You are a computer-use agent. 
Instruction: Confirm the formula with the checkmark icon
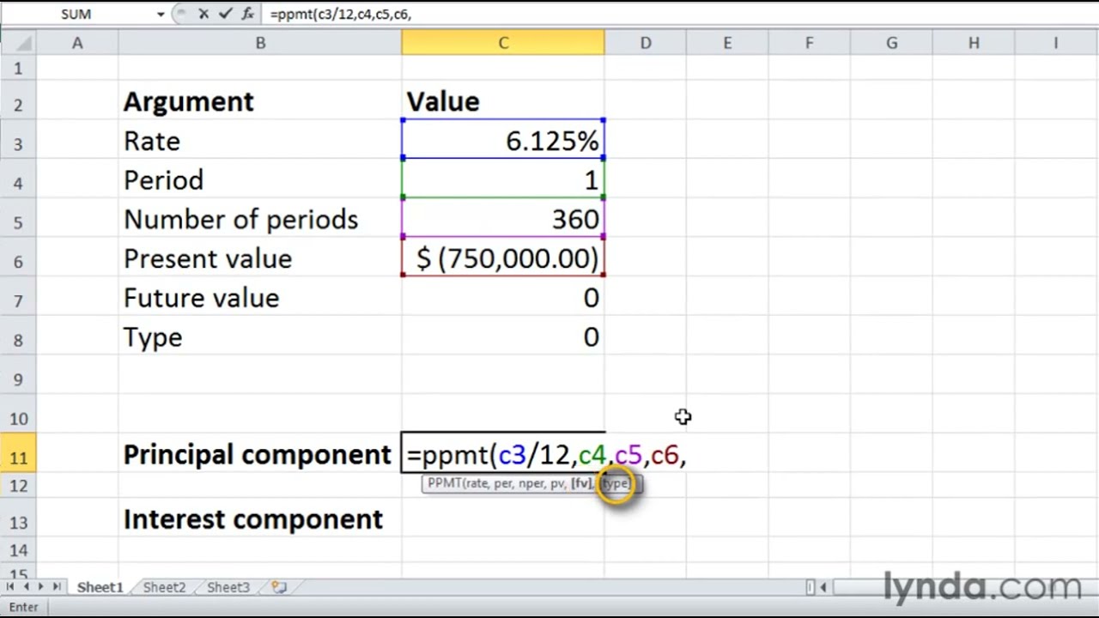point(225,14)
